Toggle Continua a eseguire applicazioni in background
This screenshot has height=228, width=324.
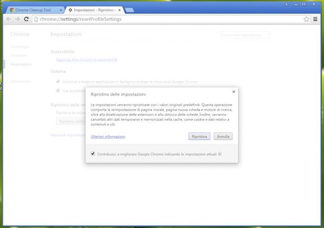tap(58, 81)
